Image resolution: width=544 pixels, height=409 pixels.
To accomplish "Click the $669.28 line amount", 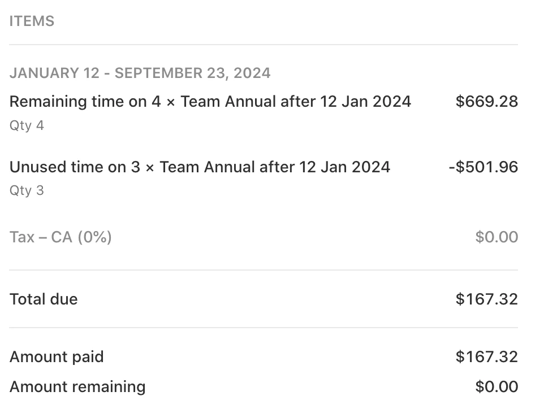I will (486, 102).
